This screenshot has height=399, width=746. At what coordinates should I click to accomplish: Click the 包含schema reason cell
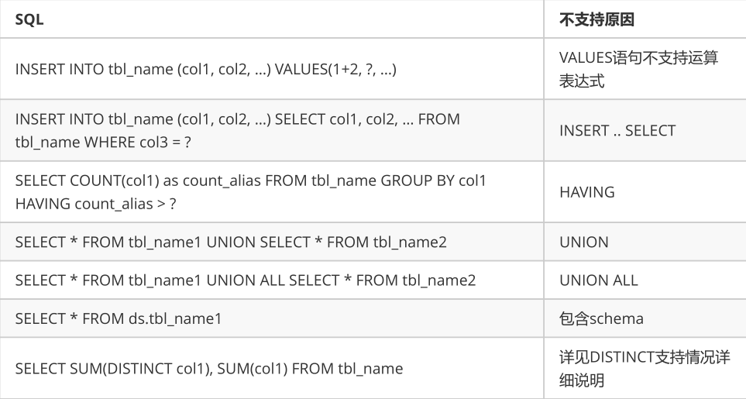point(645,318)
